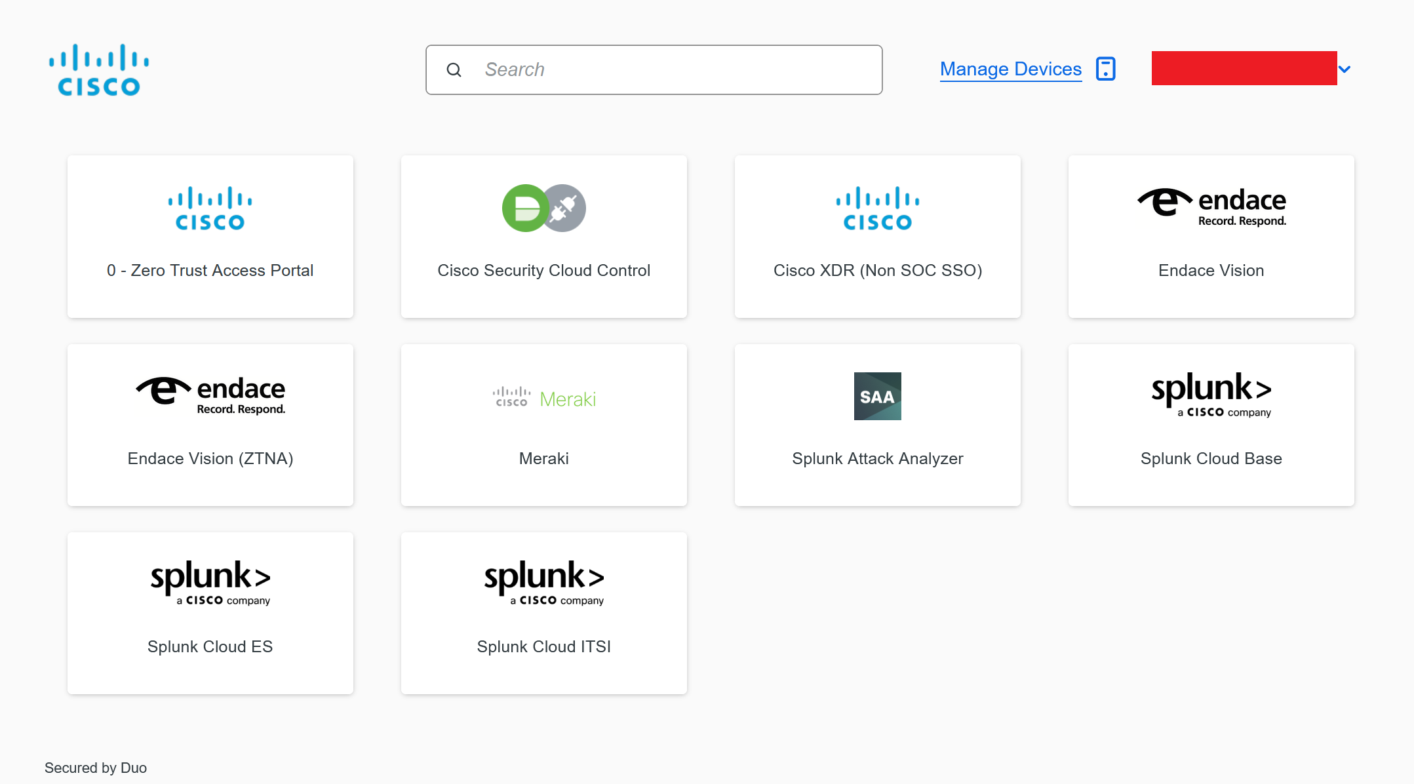
Task: Click the Cisco logo in the header
Action: tap(98, 69)
